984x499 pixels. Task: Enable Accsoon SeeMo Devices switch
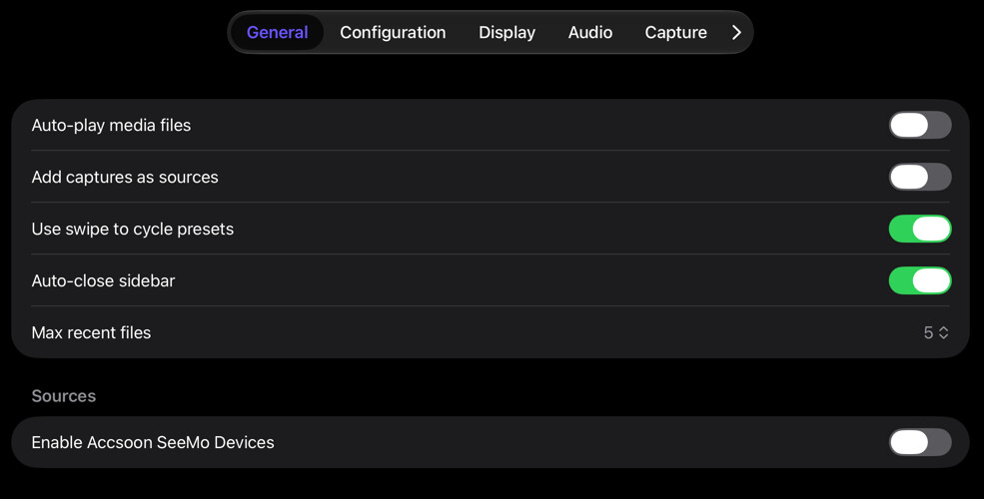coord(920,442)
